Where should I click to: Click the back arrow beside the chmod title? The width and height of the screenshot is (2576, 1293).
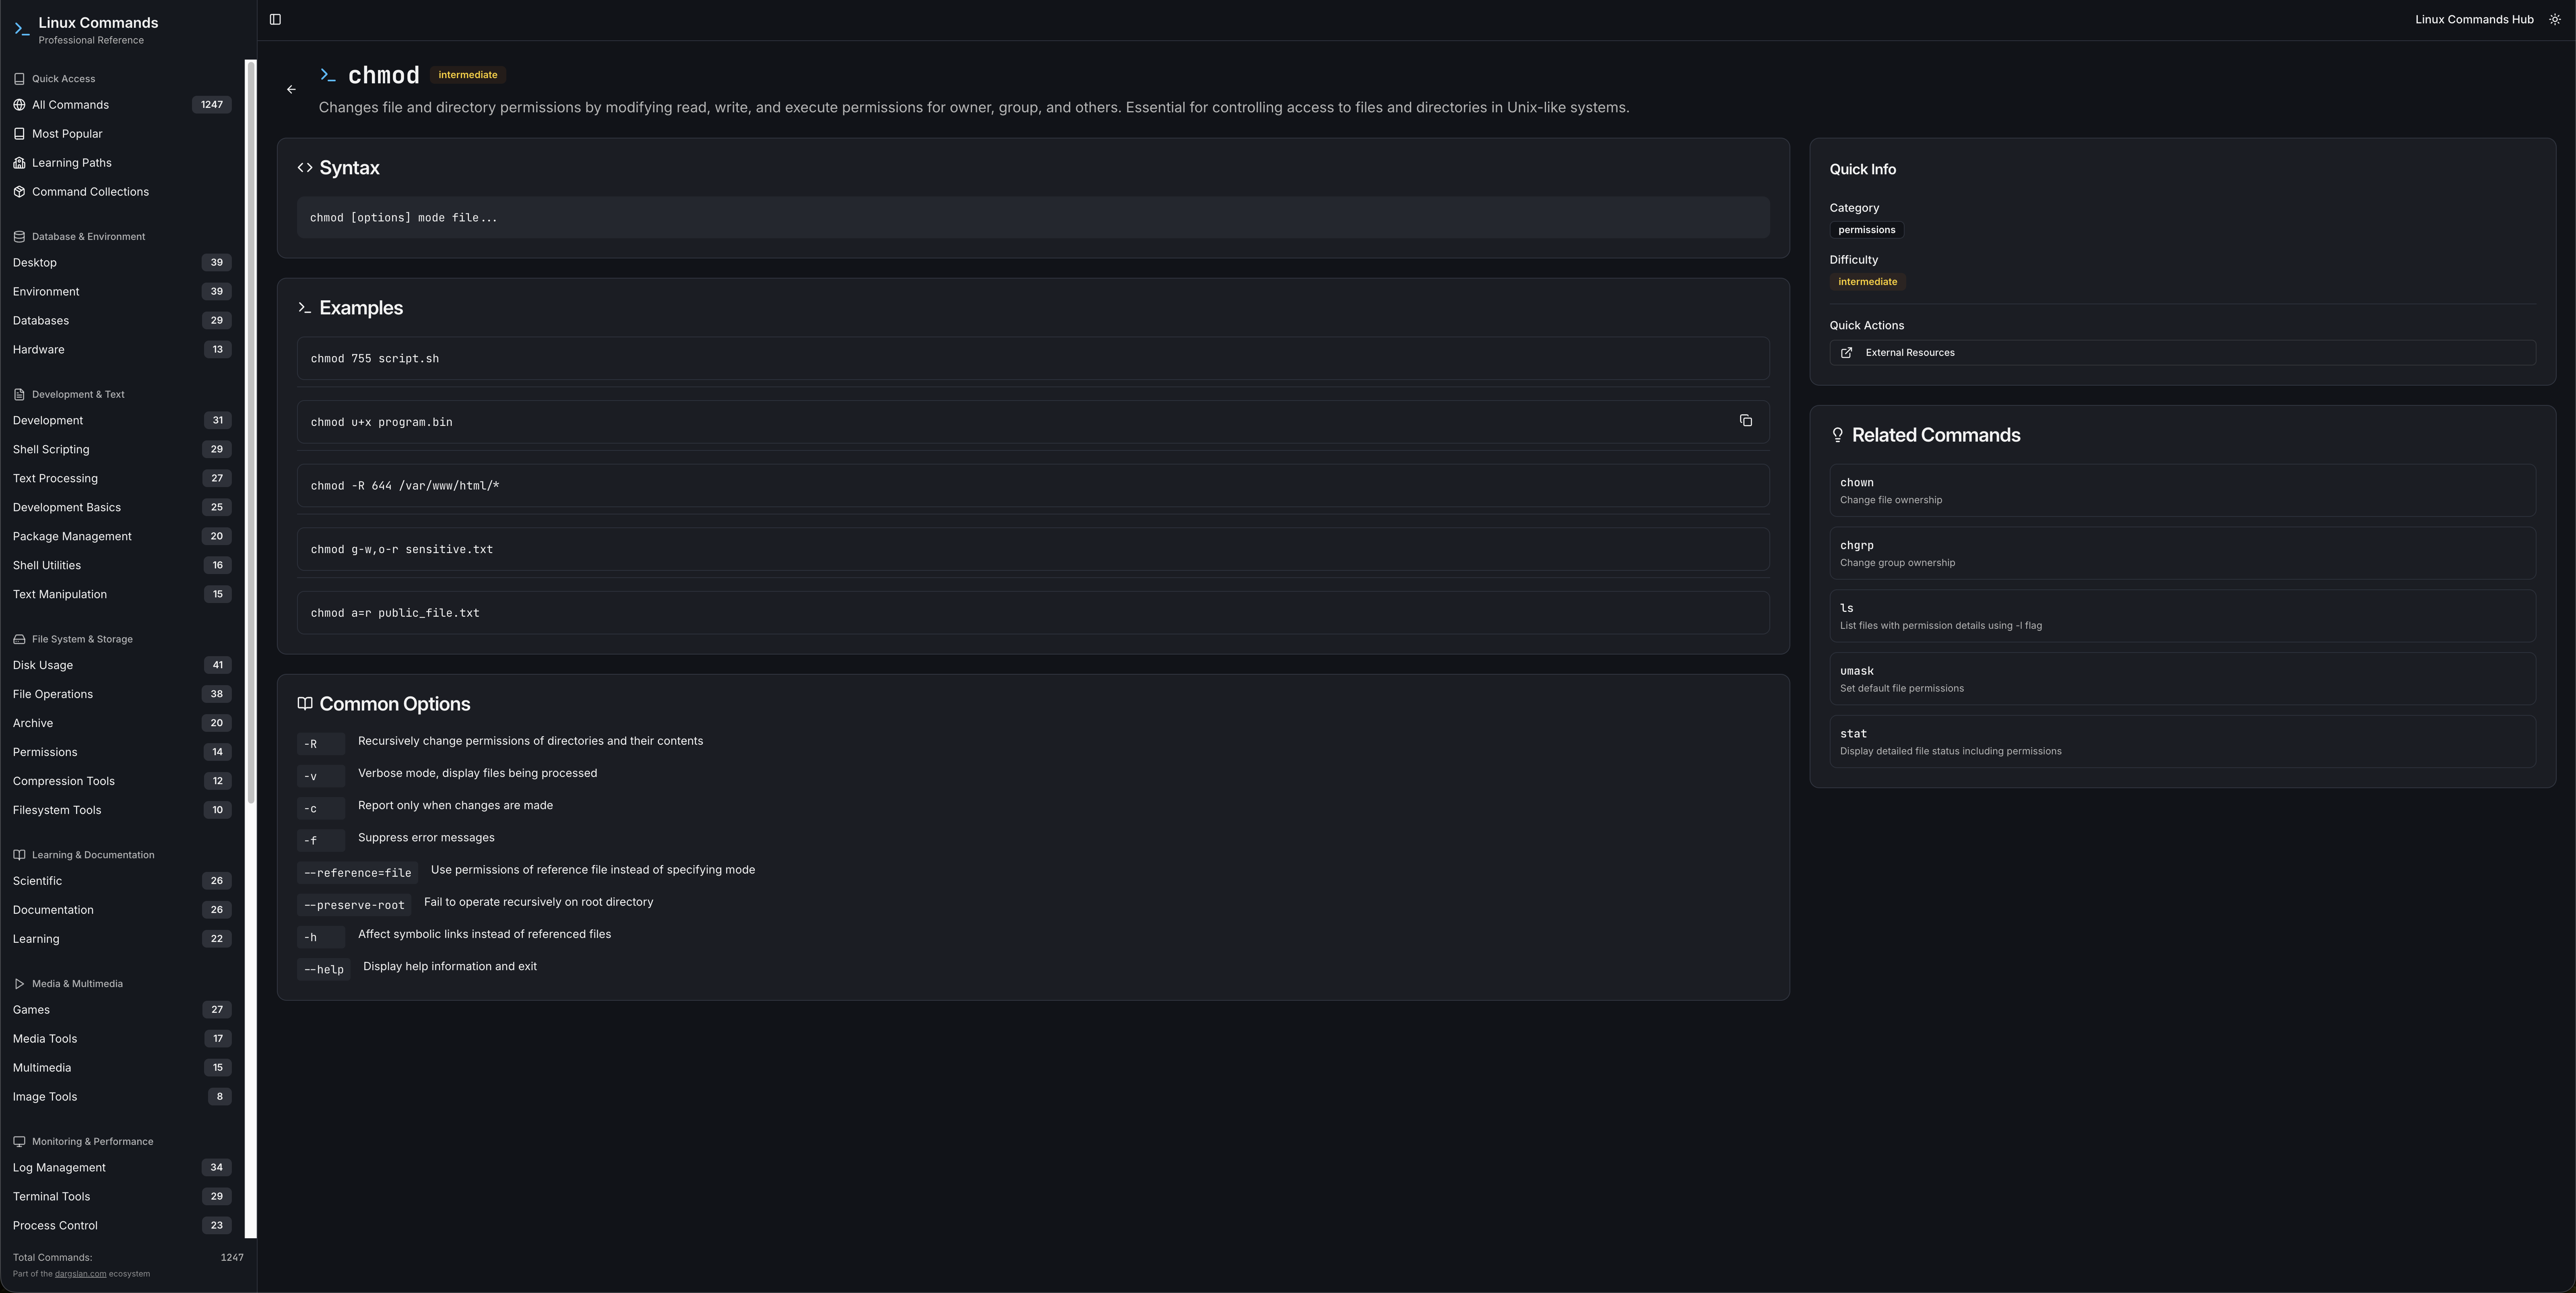pos(291,89)
